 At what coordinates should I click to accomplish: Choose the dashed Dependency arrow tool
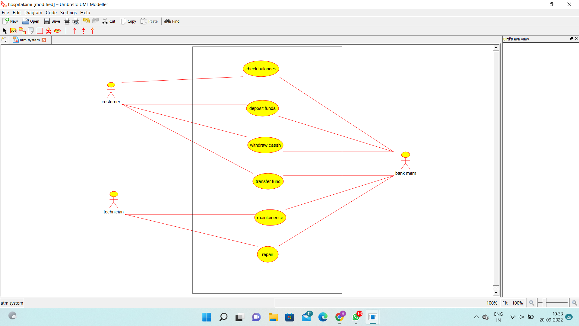[84, 31]
